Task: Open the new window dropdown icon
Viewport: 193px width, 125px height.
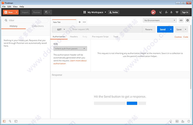Action: click(48, 12)
